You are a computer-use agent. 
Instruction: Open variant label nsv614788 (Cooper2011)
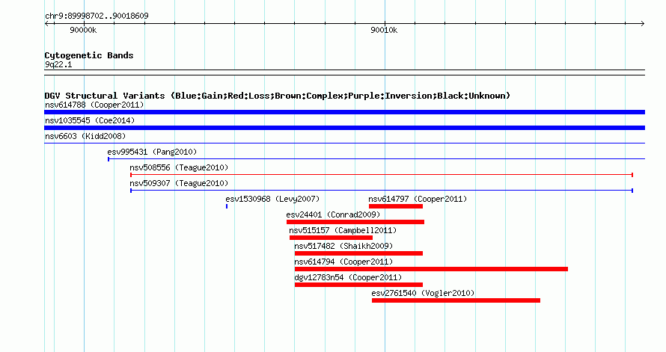click(94, 105)
